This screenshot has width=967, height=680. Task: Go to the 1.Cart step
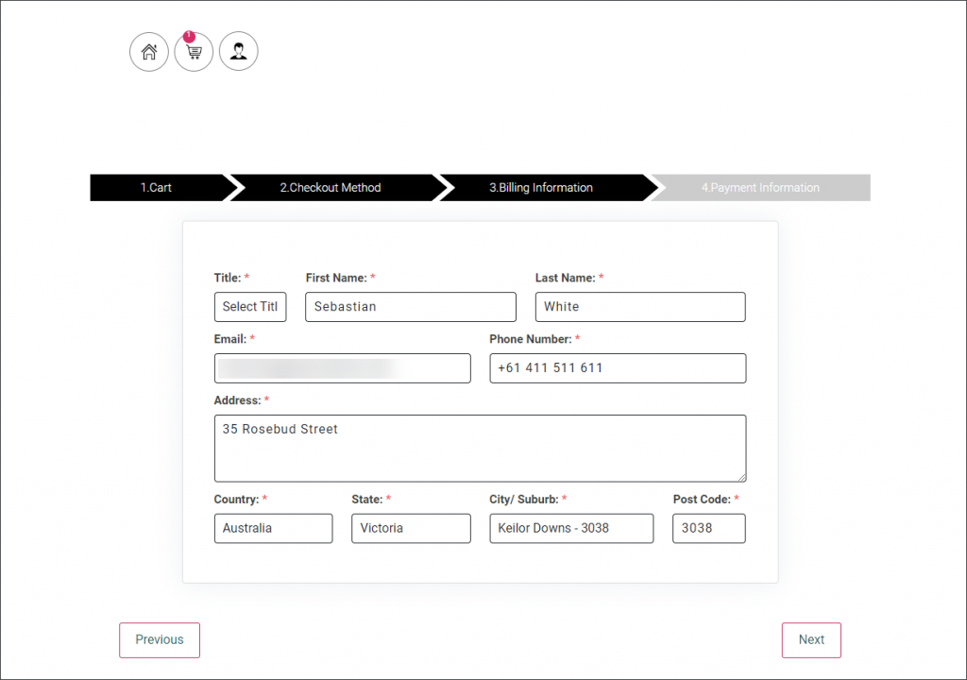(x=156, y=188)
